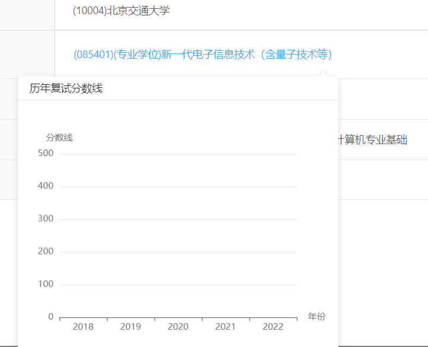This screenshot has width=428, height=347.
Task: Click the 2019 year label on chart
Action: [131, 327]
